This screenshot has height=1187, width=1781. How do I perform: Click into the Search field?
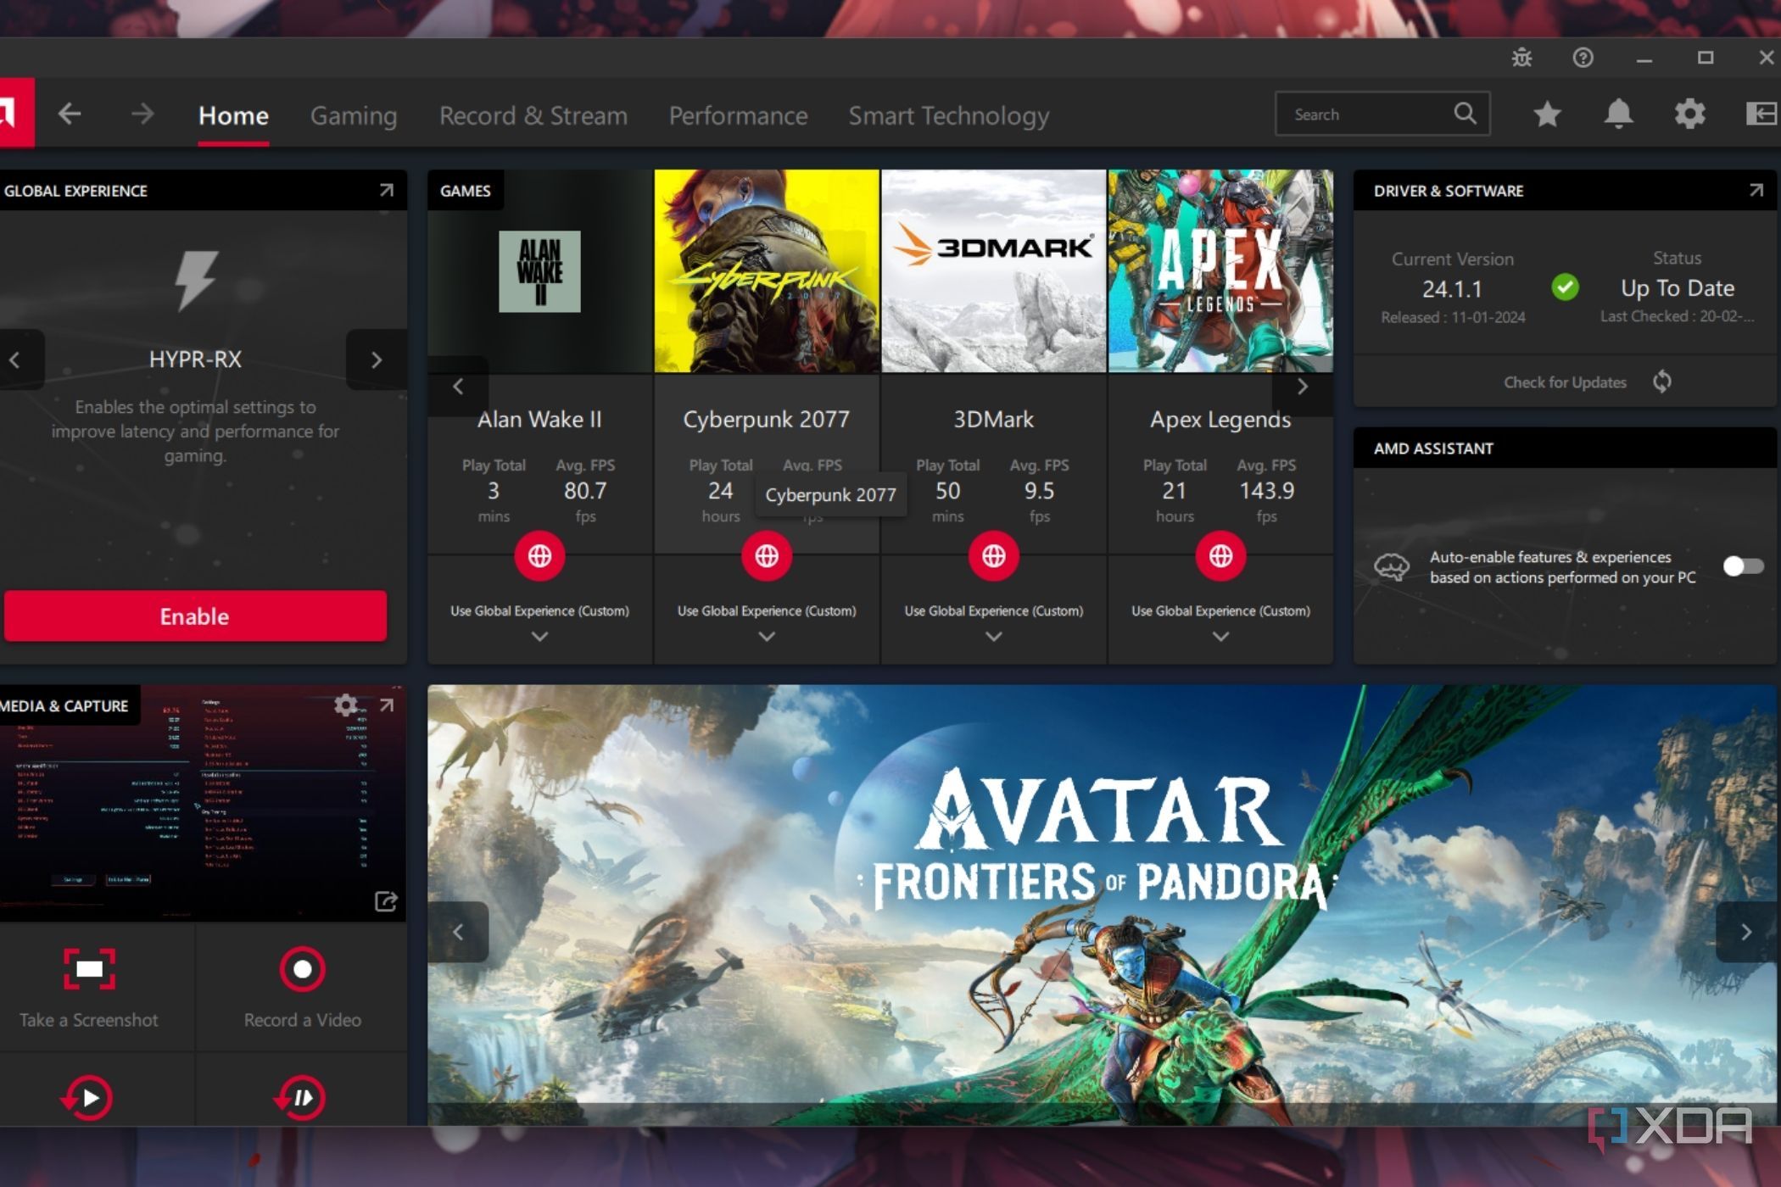point(1382,114)
